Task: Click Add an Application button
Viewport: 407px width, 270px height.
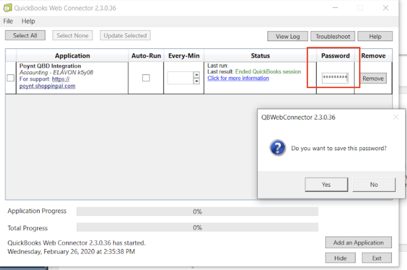Action: pos(358,242)
